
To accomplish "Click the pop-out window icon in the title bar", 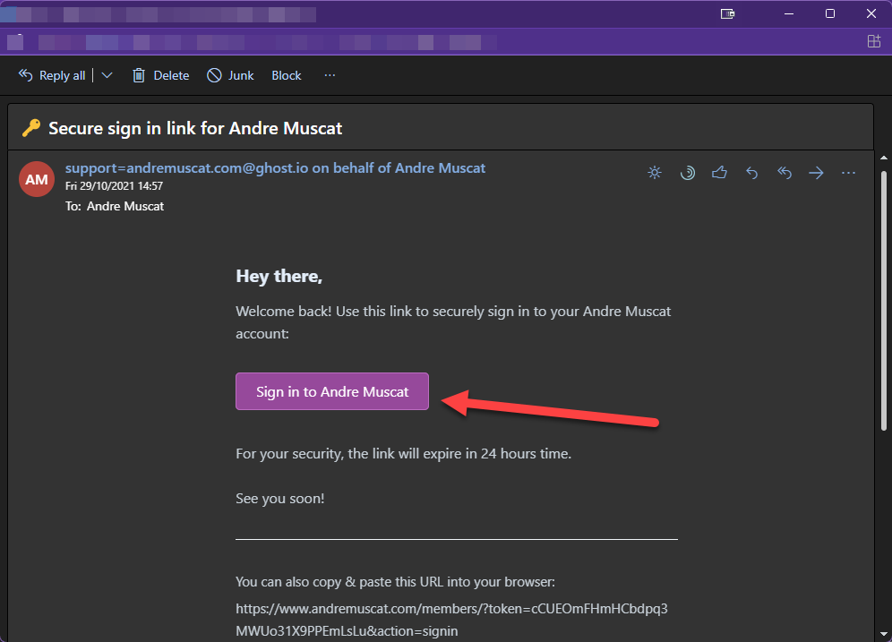I will pos(727,13).
